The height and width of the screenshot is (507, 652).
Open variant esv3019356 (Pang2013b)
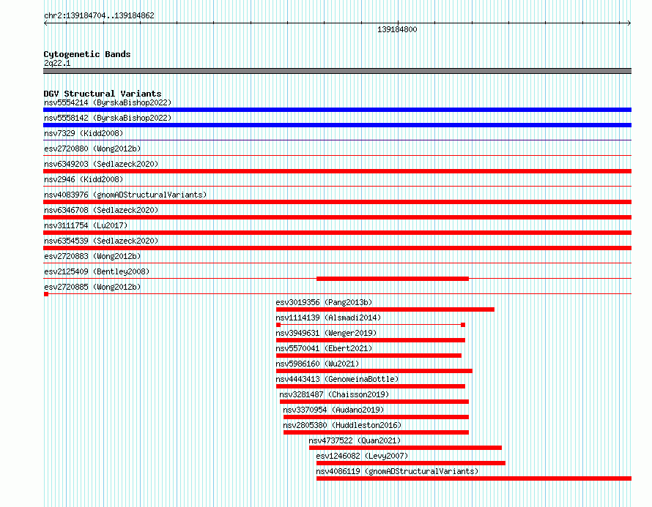324,302
